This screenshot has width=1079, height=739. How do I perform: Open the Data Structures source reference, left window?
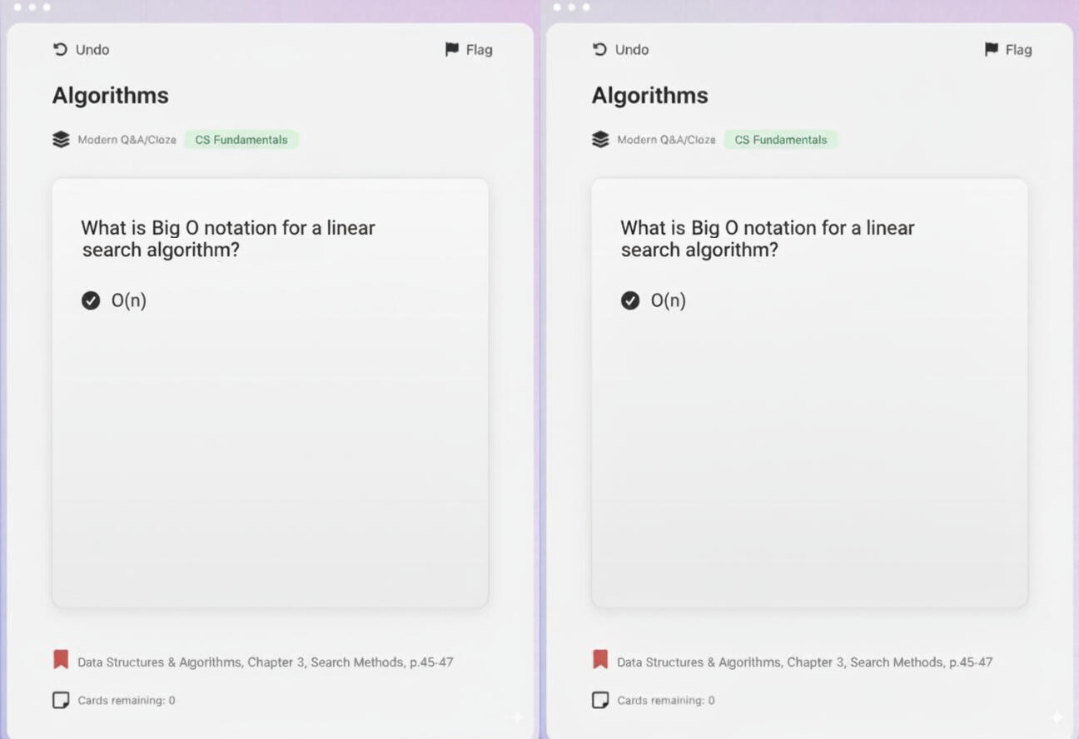point(265,662)
